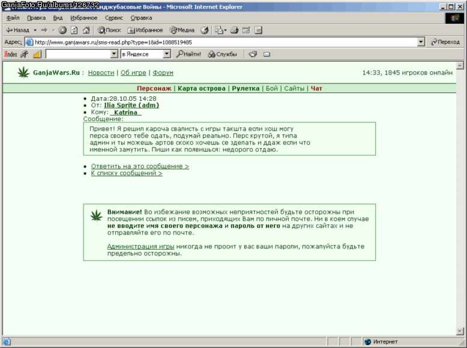The width and height of the screenshot is (467, 348).
Task: Click the Переход go button
Action: pos(445,42)
